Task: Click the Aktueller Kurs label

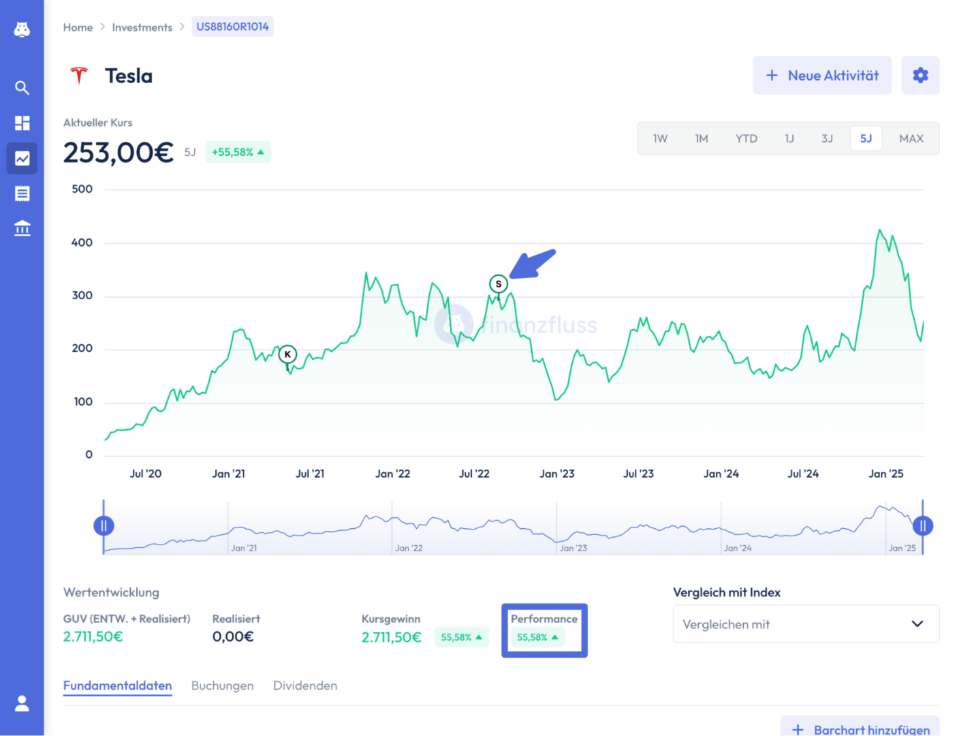Action: coord(98,123)
